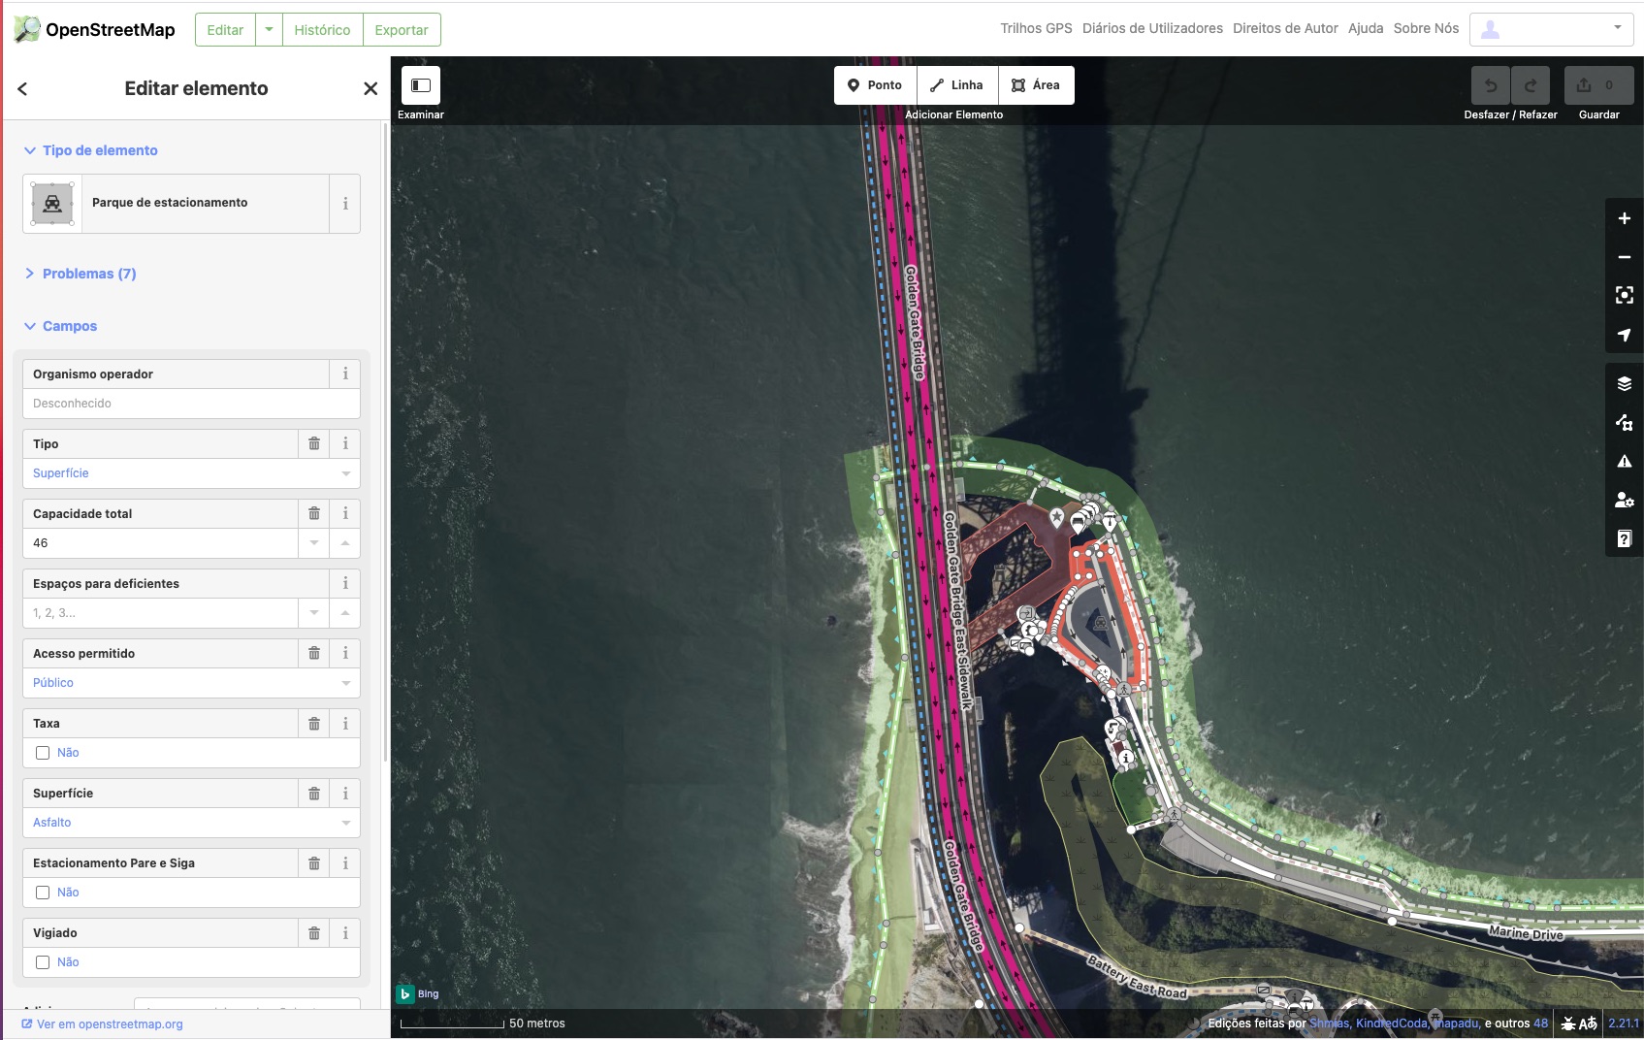Go back in the edit panel
The image size is (1644, 1040).
coord(22,88)
